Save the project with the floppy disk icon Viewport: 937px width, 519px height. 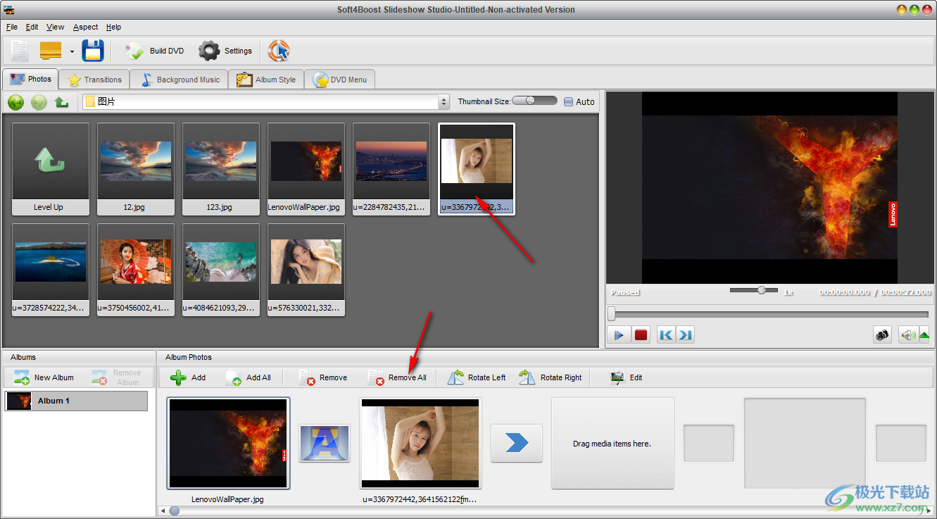[x=93, y=51]
